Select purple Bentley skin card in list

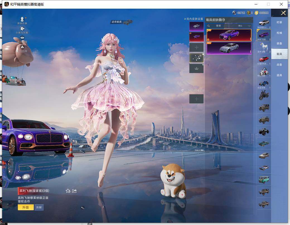229,35
